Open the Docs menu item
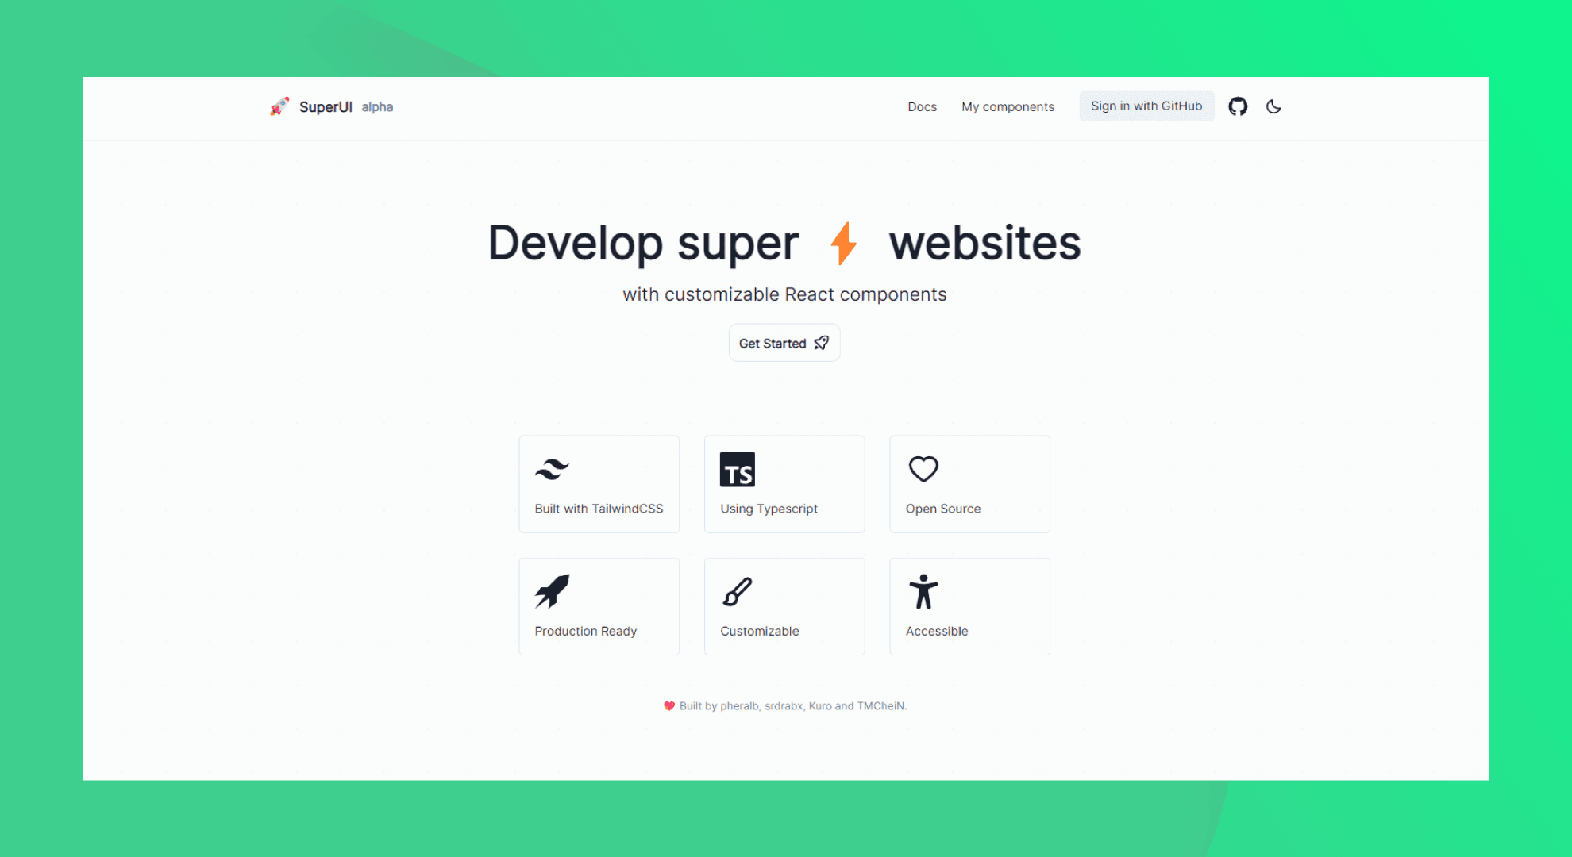 coord(919,106)
